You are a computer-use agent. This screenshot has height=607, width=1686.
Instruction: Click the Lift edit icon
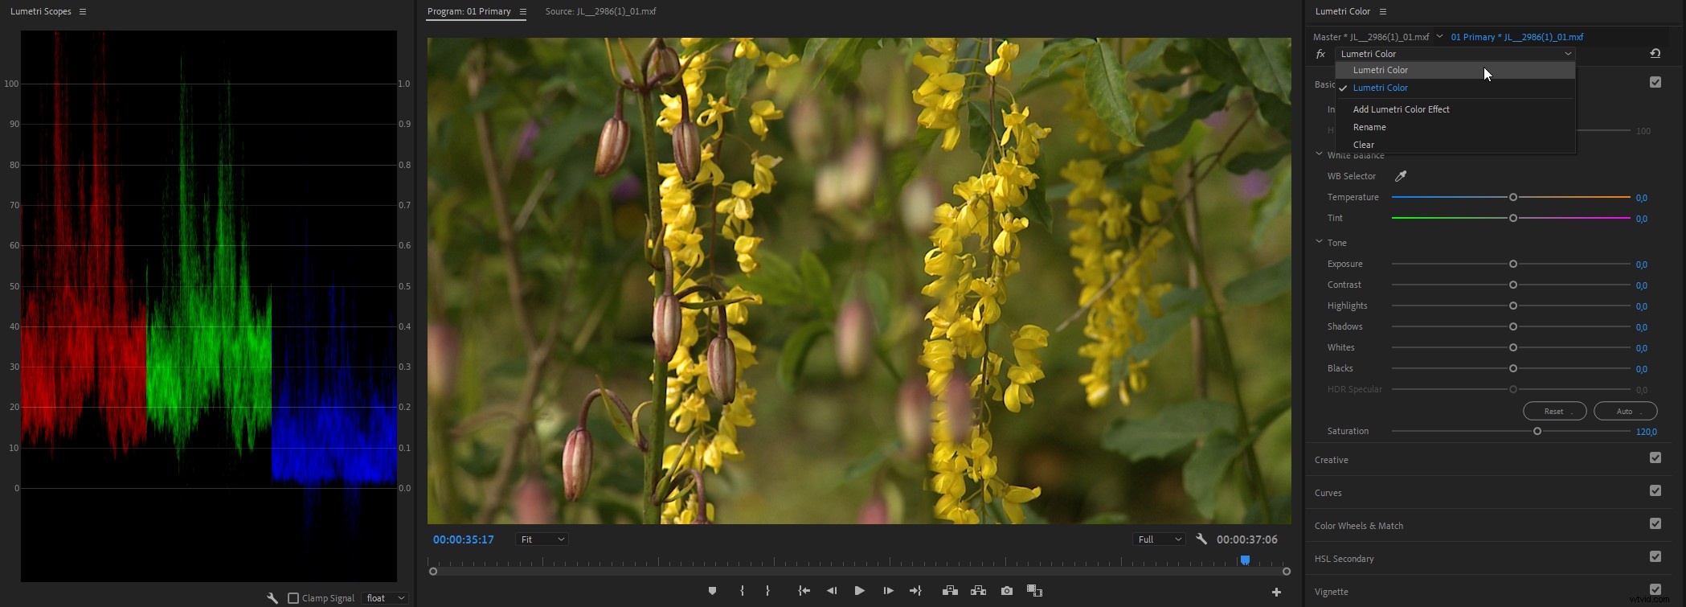pyautogui.click(x=950, y=591)
